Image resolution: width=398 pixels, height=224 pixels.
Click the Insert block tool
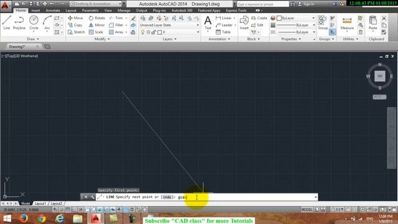click(244, 22)
